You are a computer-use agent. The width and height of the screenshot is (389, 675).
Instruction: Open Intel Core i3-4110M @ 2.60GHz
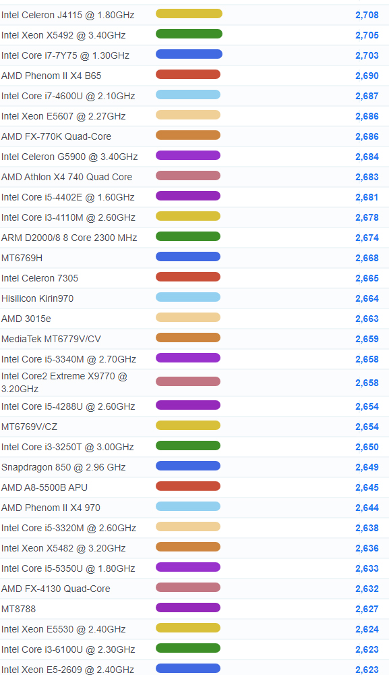coord(68,217)
